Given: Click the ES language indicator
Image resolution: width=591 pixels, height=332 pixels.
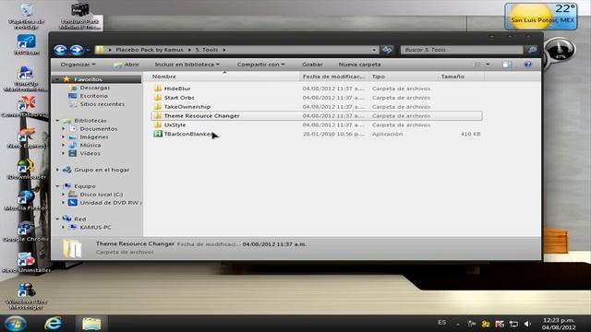Looking at the screenshot, I should [x=442, y=323].
